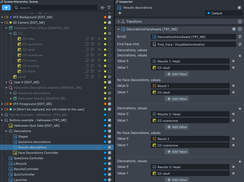This screenshot has height=182, width=244.
Task: Open the hierarchy filter funnel icon
Action: (109, 8)
